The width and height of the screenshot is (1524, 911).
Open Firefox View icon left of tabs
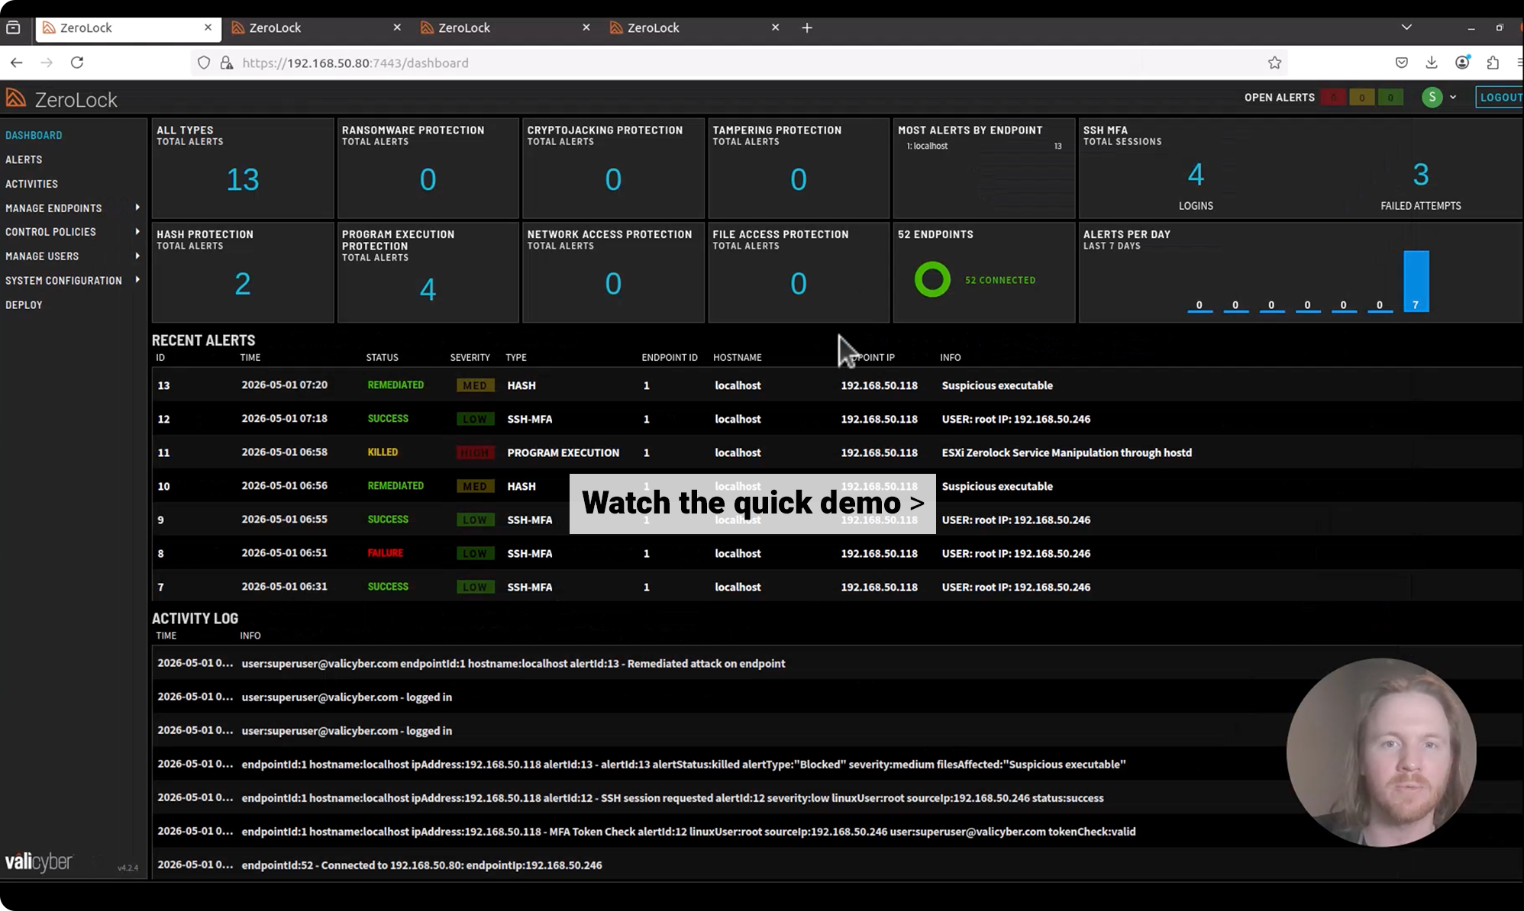[x=13, y=27]
